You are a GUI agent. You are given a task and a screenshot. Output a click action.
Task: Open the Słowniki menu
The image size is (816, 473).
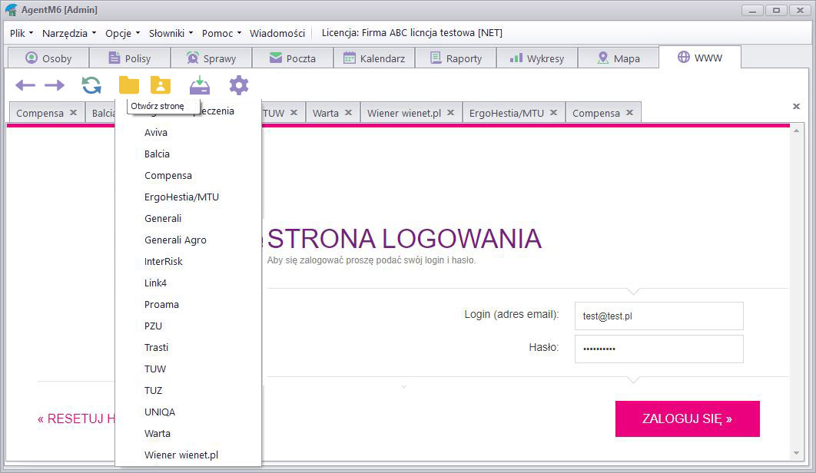click(x=171, y=33)
